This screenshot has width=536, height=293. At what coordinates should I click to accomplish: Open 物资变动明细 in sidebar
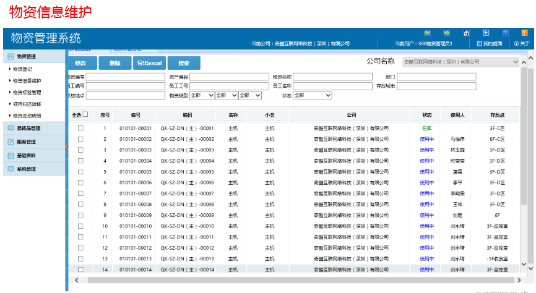tap(27, 116)
